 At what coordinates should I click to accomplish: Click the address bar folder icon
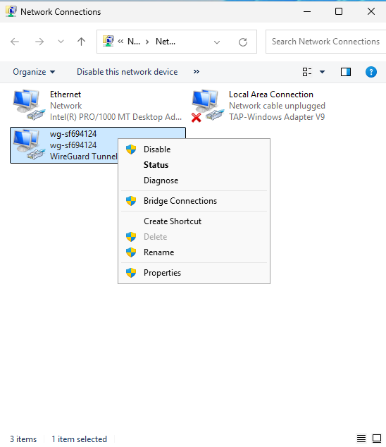[x=108, y=42]
